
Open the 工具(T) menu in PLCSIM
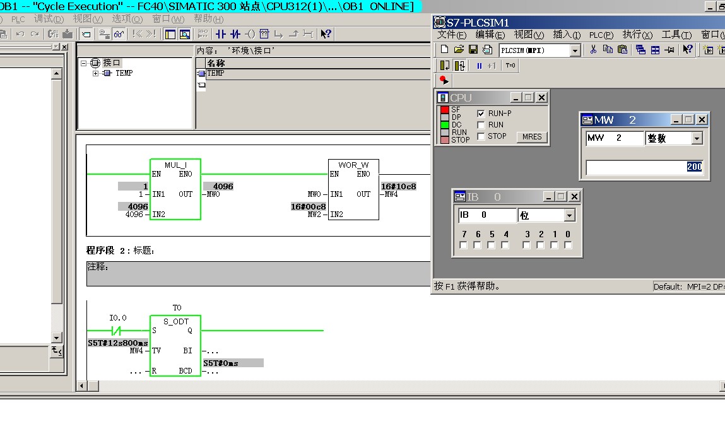click(676, 35)
